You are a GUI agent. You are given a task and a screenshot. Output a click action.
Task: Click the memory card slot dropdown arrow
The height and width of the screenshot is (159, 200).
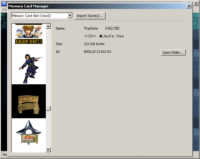70,16
